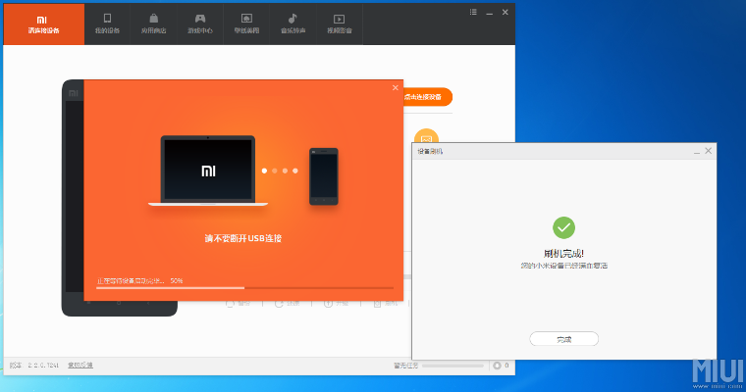Open the 意见反馈 feedback link
Screen dimensions: 746x392
coord(80,366)
